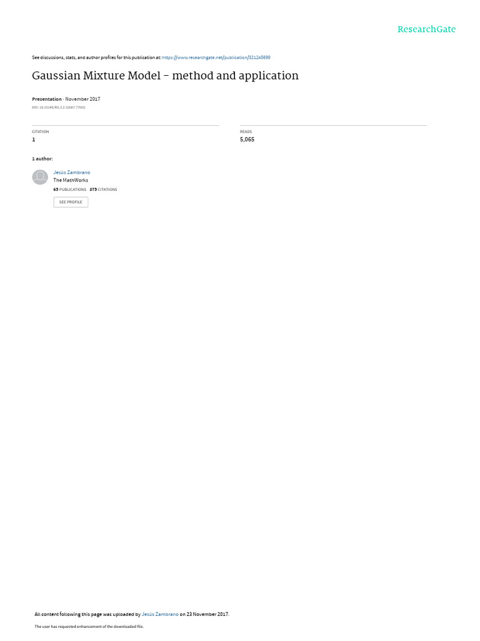Viewport: 480px width, 641px height.
Task: Click the ResearchGate logo
Action: (426, 29)
